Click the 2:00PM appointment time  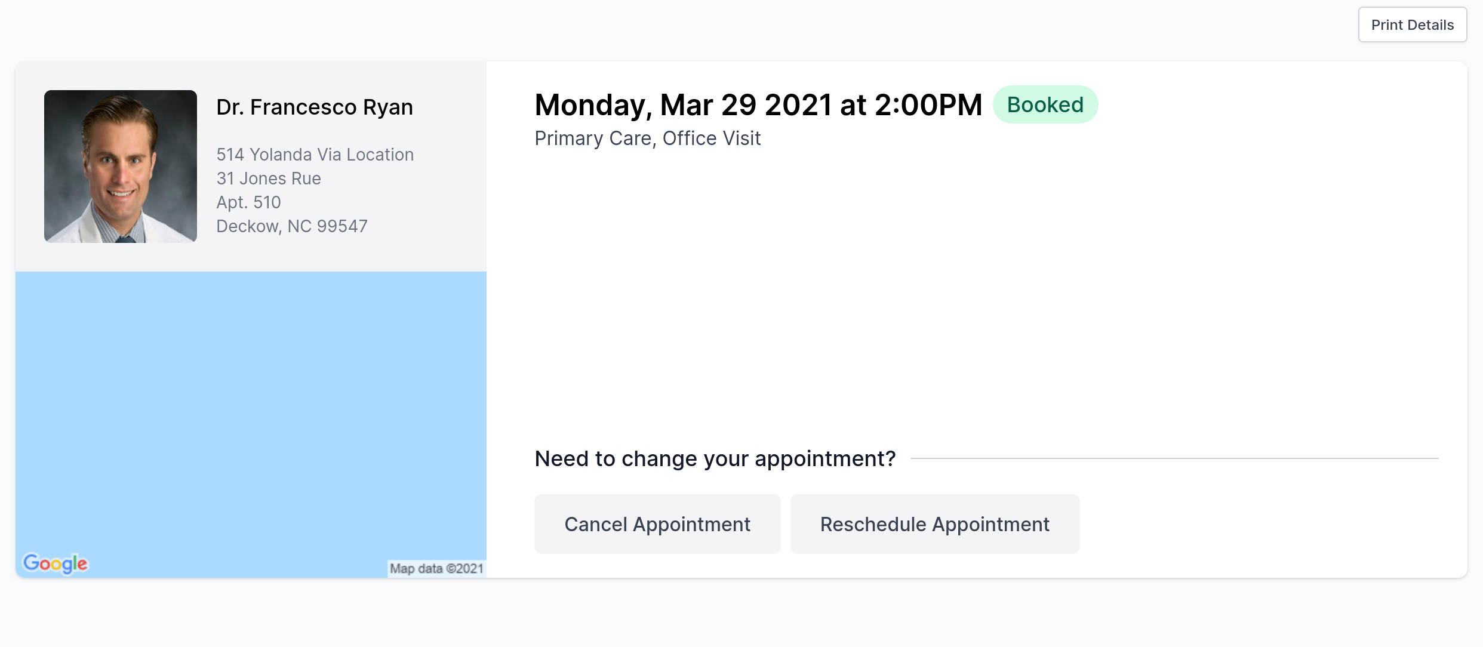point(928,105)
